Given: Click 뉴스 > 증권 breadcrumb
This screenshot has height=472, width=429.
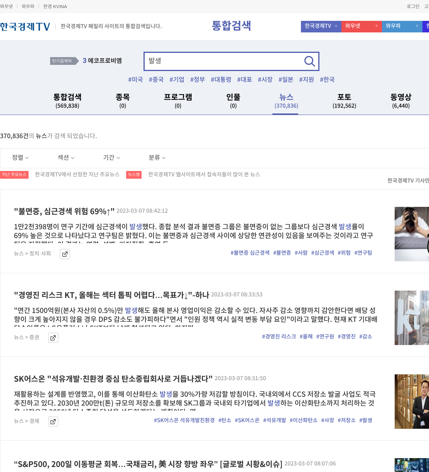Looking at the screenshot, I should click(x=27, y=337).
